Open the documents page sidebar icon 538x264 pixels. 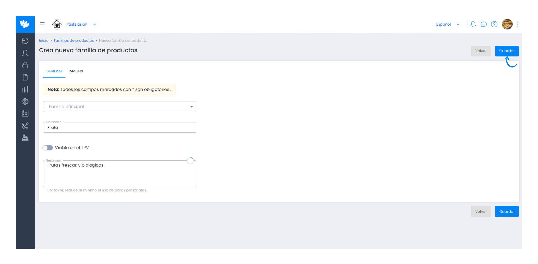(25, 77)
